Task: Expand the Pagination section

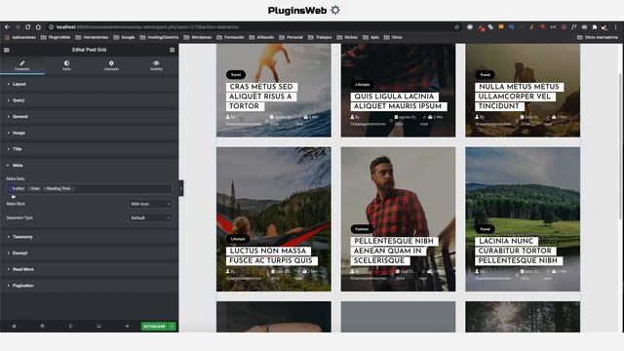Action: pos(89,286)
